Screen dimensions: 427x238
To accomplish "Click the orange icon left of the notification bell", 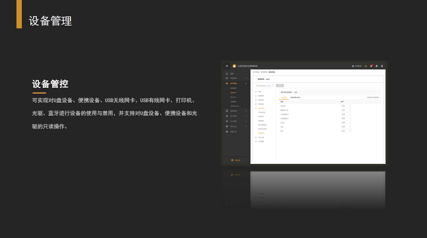I will tap(366, 66).
